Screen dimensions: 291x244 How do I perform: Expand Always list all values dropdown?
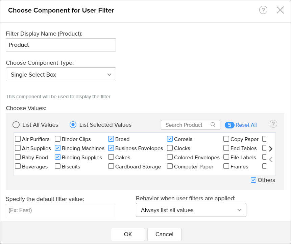(191, 210)
